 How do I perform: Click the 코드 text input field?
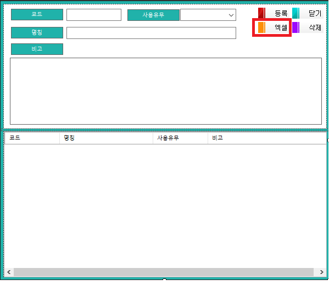pyautogui.click(x=94, y=15)
